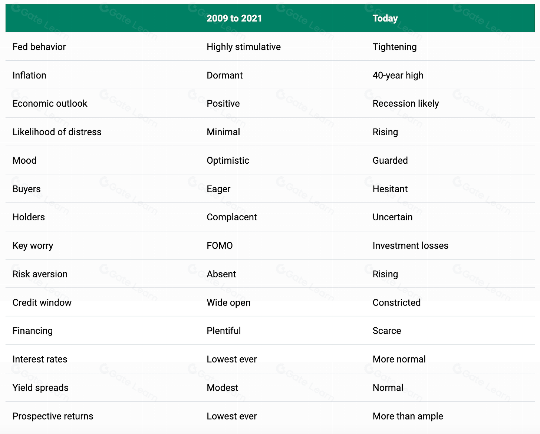Click the "Optimistic" mood cell

(x=228, y=161)
